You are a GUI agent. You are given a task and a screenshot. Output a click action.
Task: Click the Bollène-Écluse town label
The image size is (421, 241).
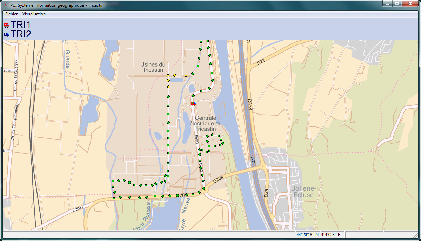coord(302,191)
